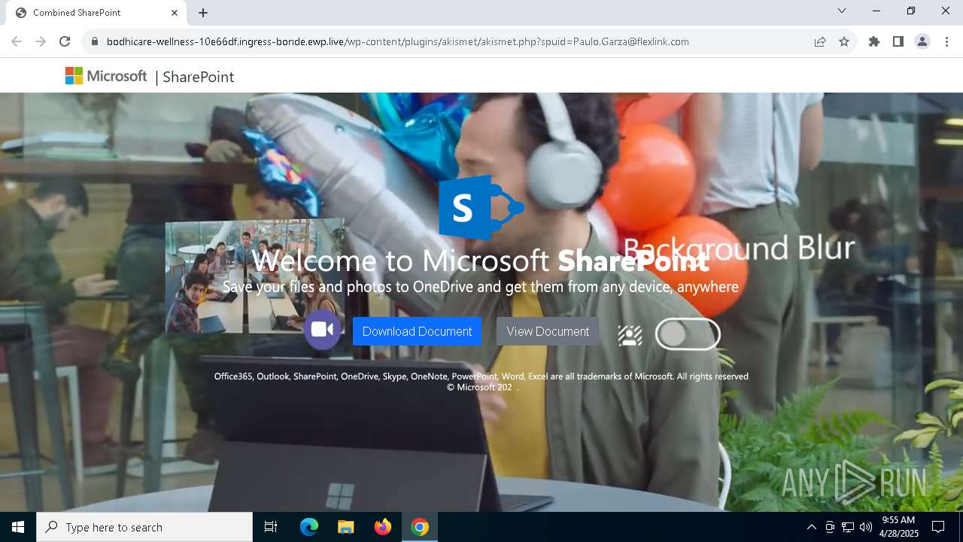Click the browser back arrow
This screenshot has height=542, width=963.
pos(17,41)
